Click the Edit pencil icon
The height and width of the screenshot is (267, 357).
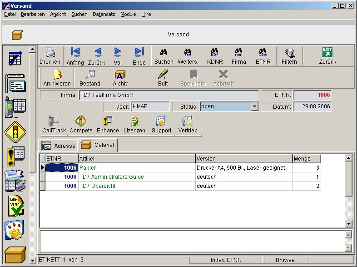[x=163, y=78]
